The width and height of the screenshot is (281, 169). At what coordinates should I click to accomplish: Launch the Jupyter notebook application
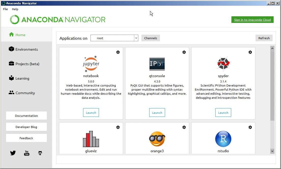tap(91, 112)
